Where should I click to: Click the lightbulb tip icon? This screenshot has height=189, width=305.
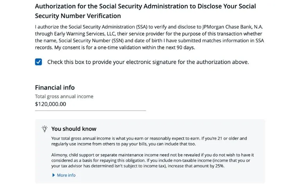(x=45, y=129)
